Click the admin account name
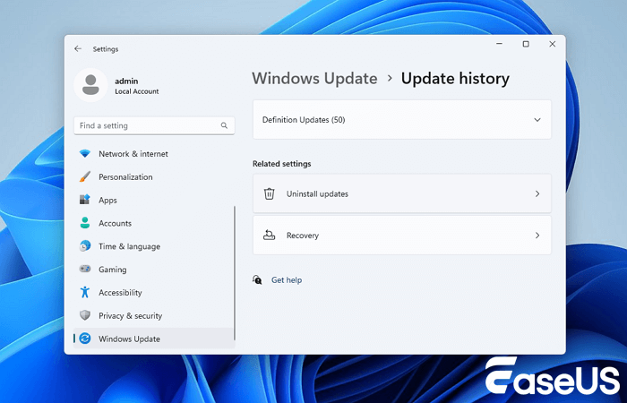Screen dimensions: 627x403 tap(126, 81)
